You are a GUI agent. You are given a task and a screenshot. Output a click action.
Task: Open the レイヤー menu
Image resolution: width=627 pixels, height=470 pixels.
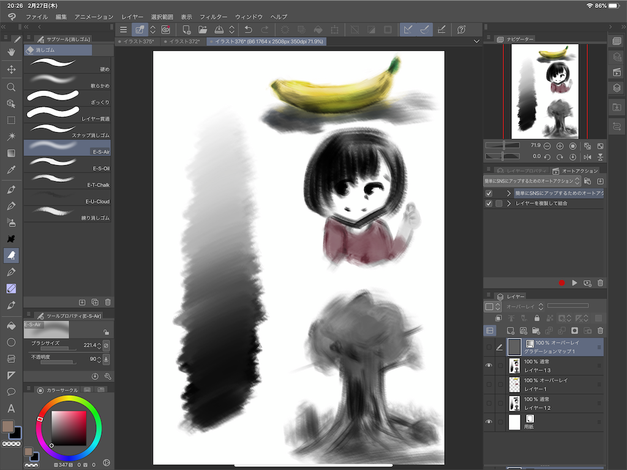[x=132, y=17]
